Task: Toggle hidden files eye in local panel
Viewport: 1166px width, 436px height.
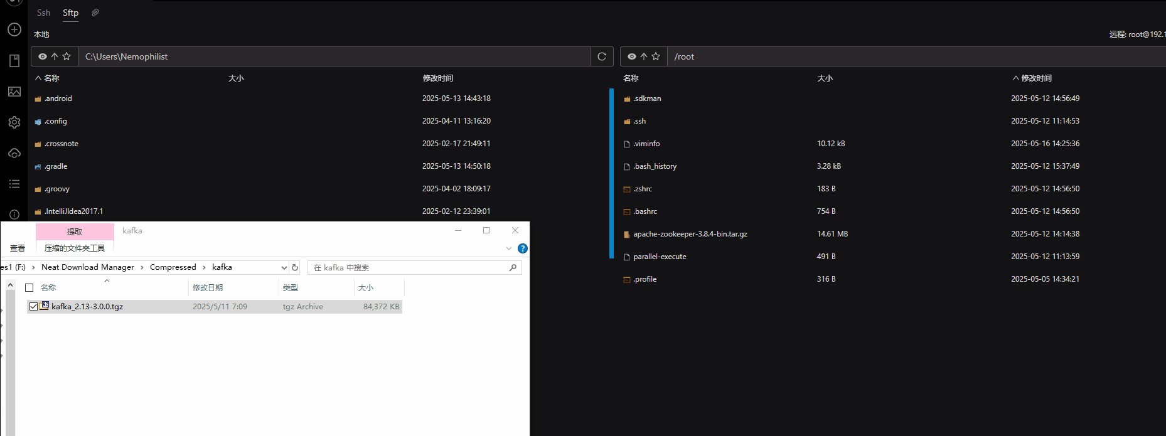Action: coord(43,56)
